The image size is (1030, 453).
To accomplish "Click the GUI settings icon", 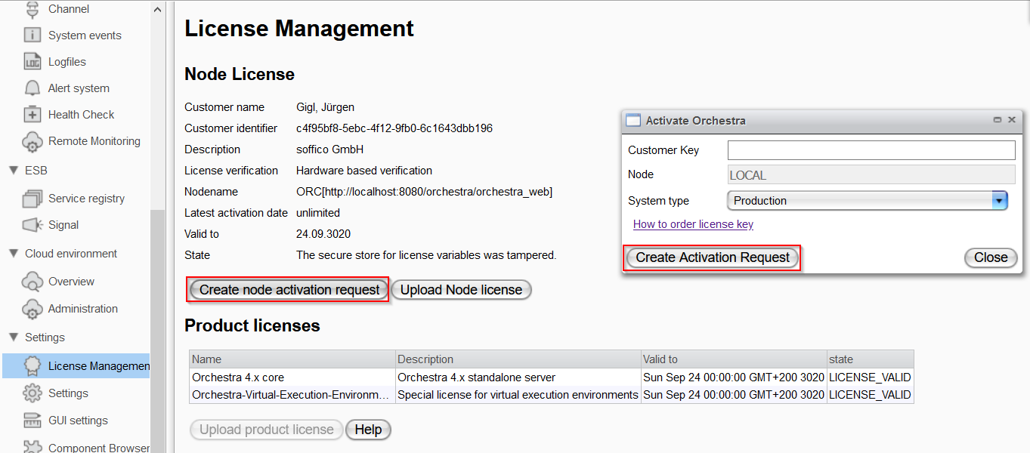I will [x=32, y=421].
